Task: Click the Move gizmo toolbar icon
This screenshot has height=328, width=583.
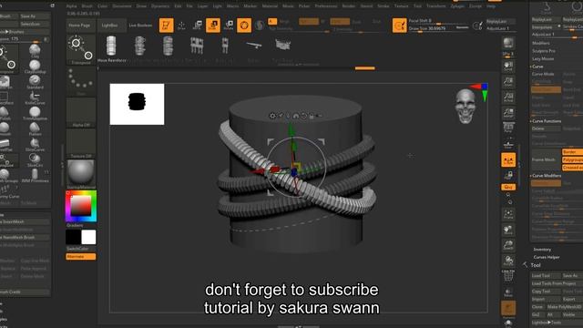Action: click(x=197, y=26)
